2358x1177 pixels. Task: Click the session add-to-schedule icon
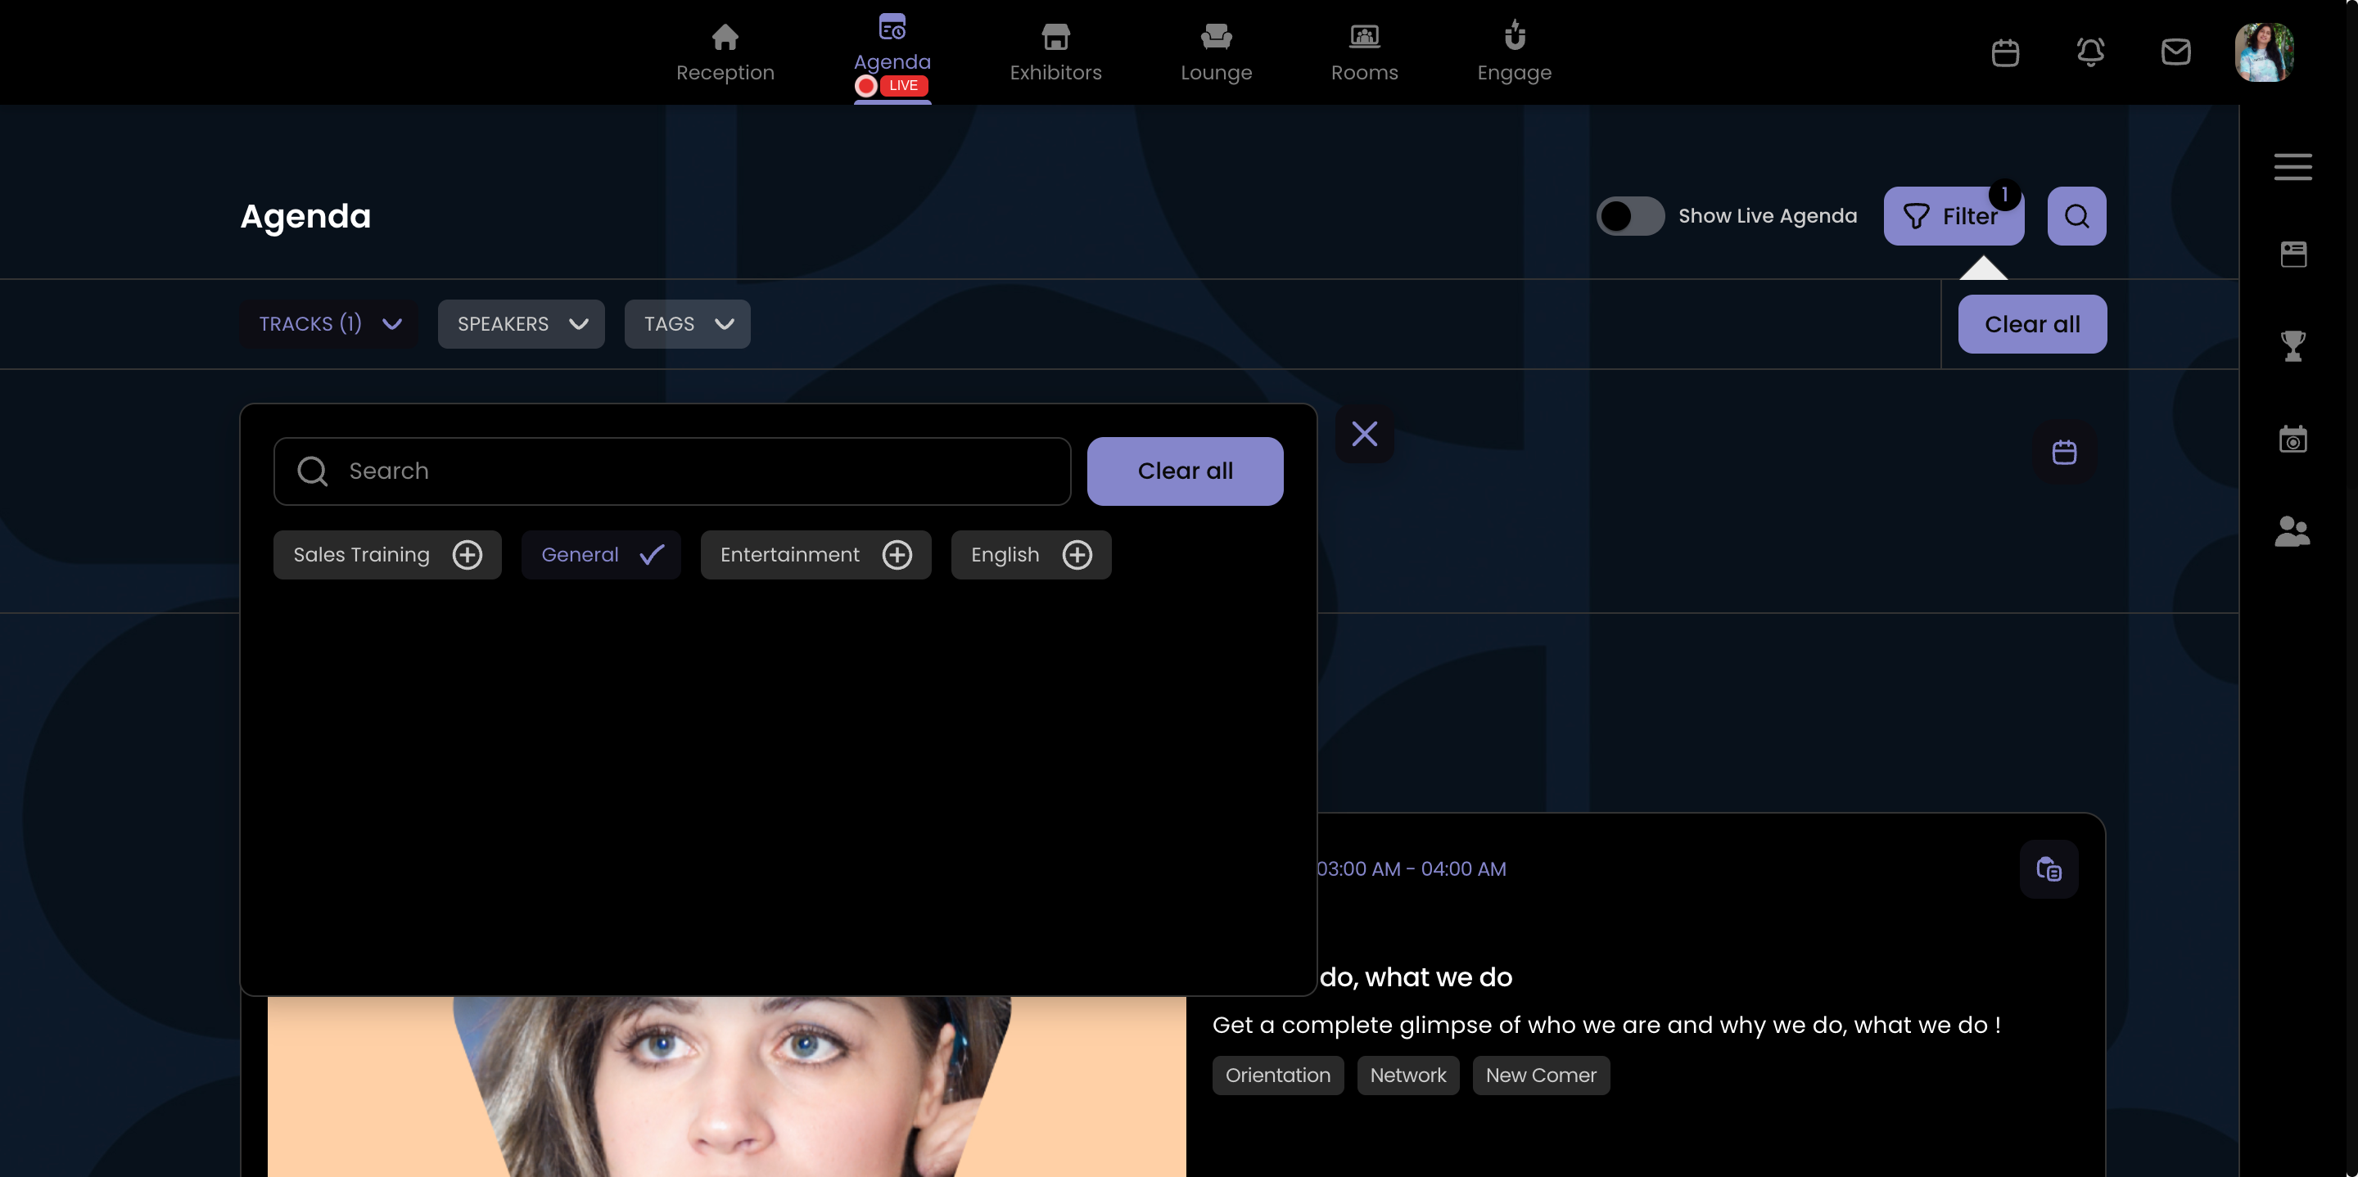[2049, 869]
